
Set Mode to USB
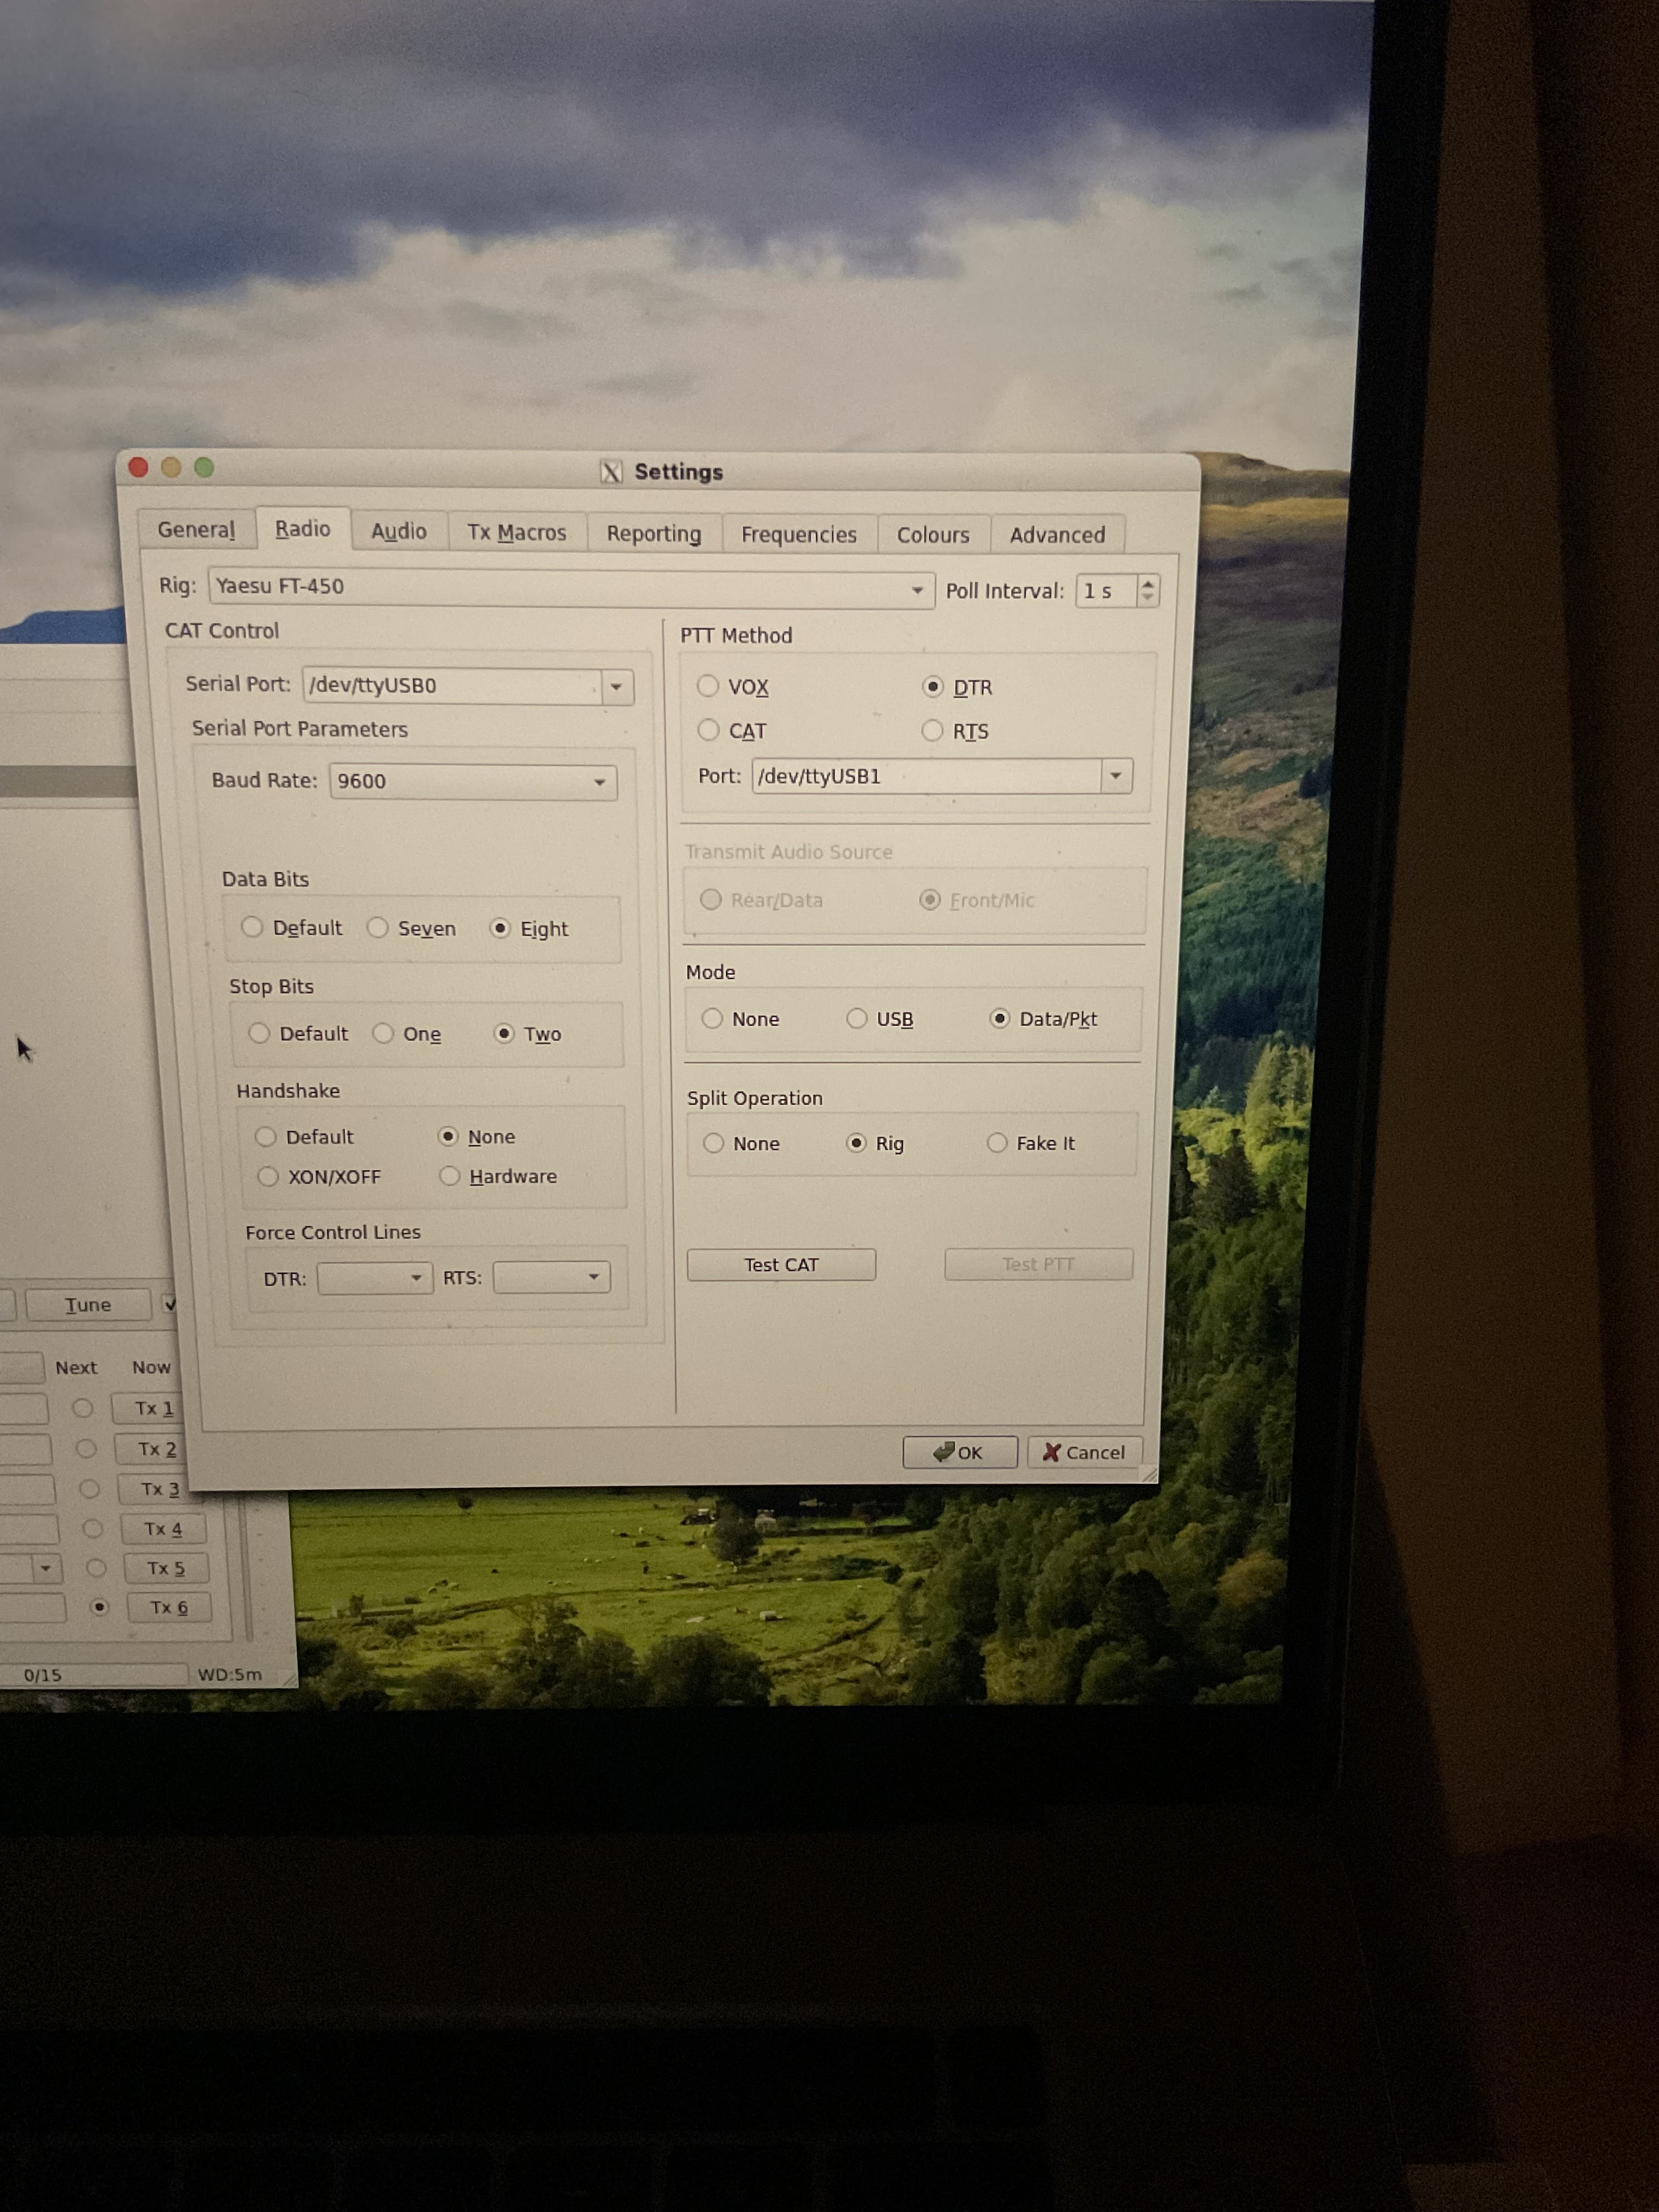point(857,1019)
